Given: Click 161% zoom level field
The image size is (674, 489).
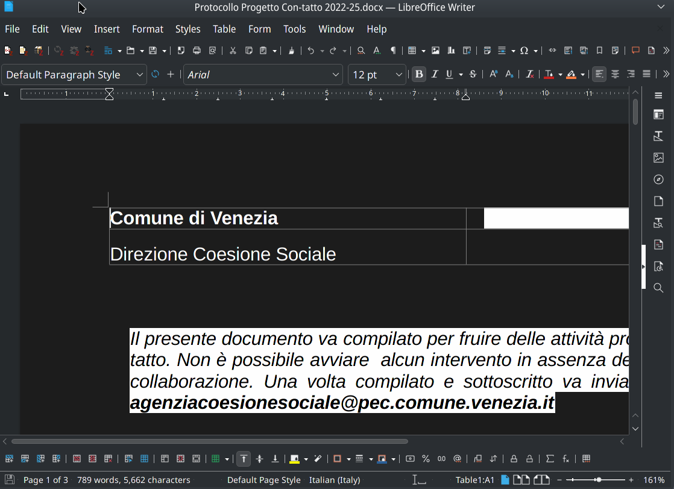Looking at the screenshot, I should 654,480.
